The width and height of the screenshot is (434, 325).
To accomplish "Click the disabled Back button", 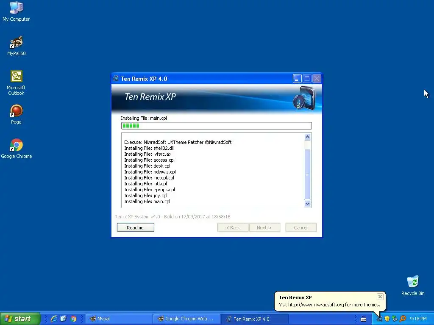I will (x=233, y=227).
